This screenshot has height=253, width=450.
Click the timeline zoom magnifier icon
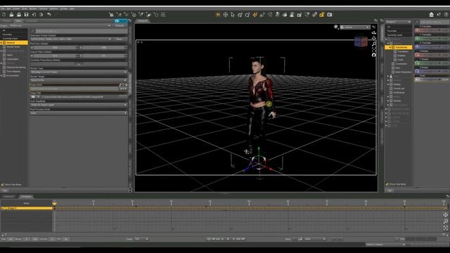point(445,221)
